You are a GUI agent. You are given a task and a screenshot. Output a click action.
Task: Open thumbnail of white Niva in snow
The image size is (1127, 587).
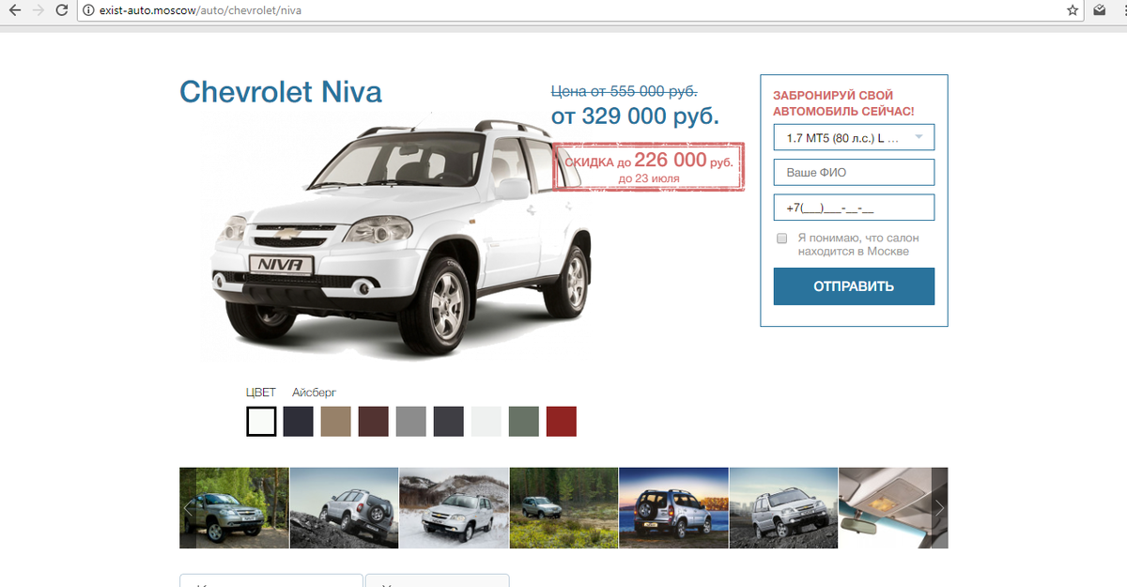pos(455,508)
